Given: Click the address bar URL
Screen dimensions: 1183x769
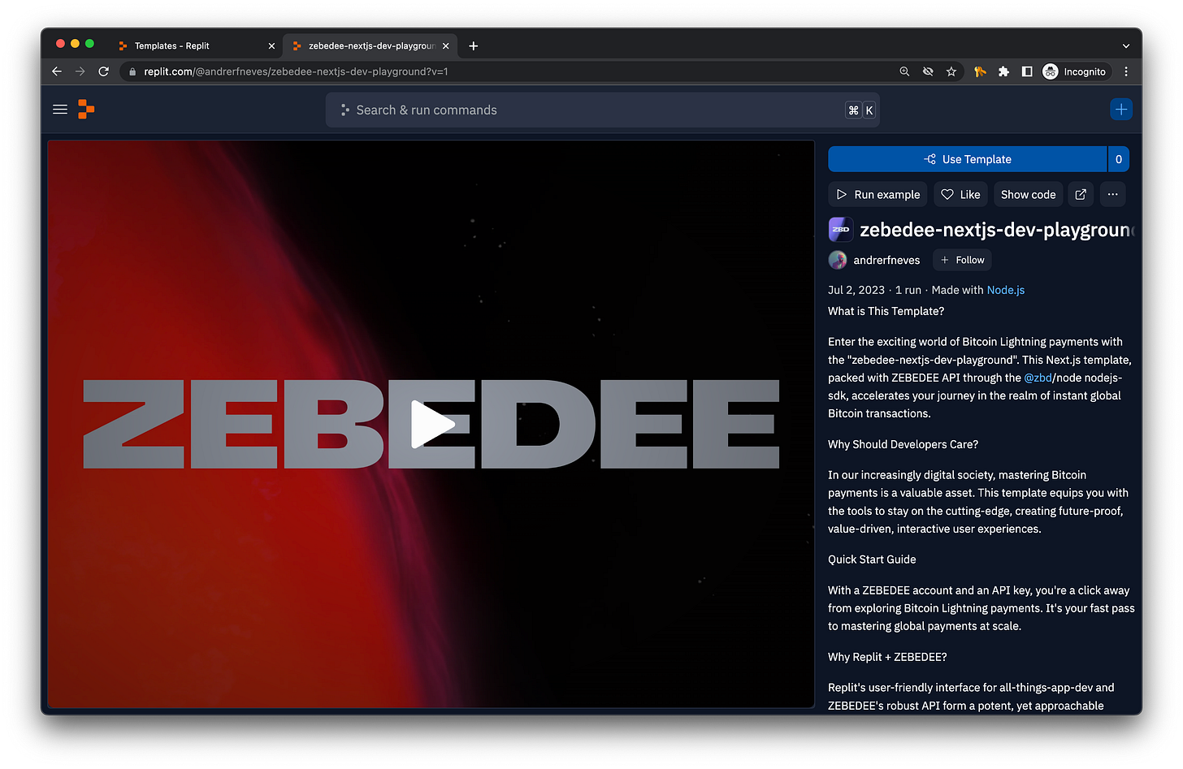Looking at the screenshot, I should click(296, 71).
